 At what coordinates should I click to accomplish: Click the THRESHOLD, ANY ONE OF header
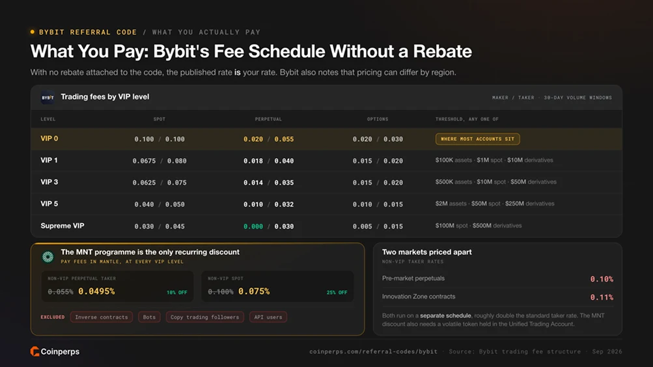[x=467, y=119]
